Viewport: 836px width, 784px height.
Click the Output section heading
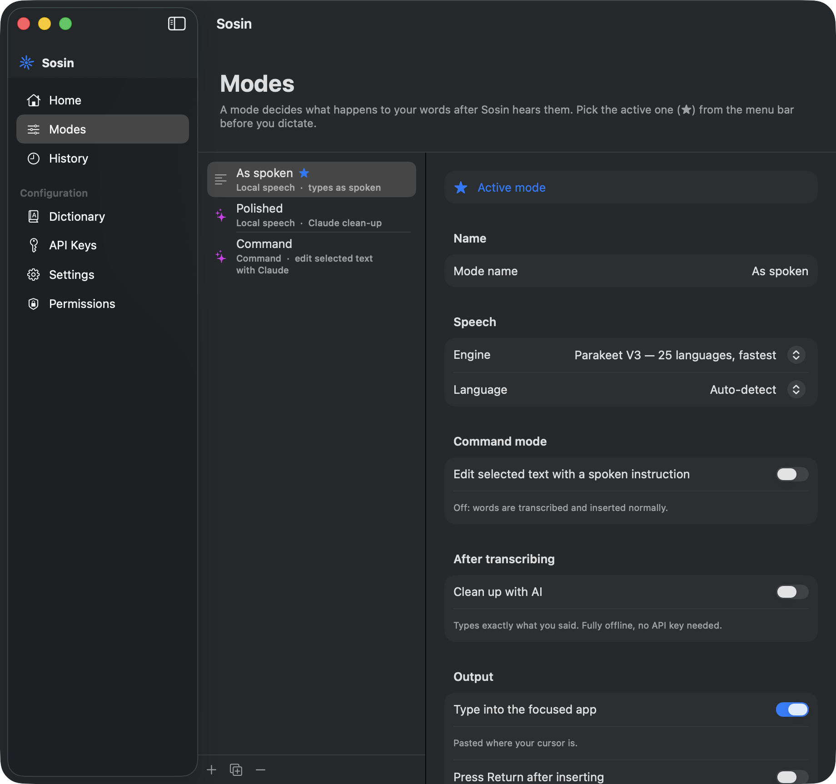tap(473, 677)
